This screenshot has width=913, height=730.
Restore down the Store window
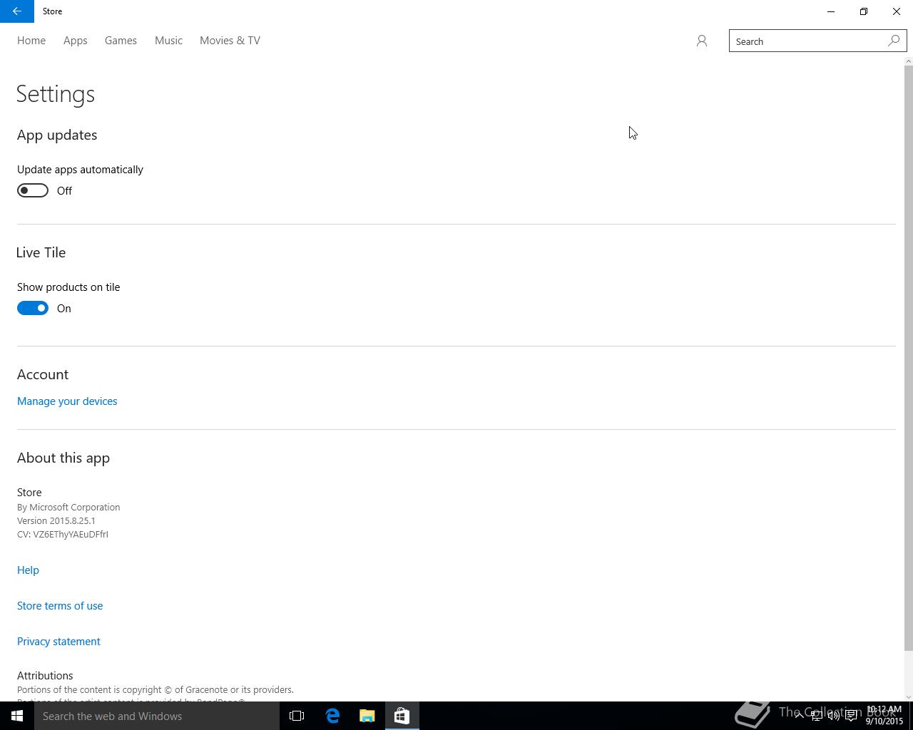[x=864, y=11]
